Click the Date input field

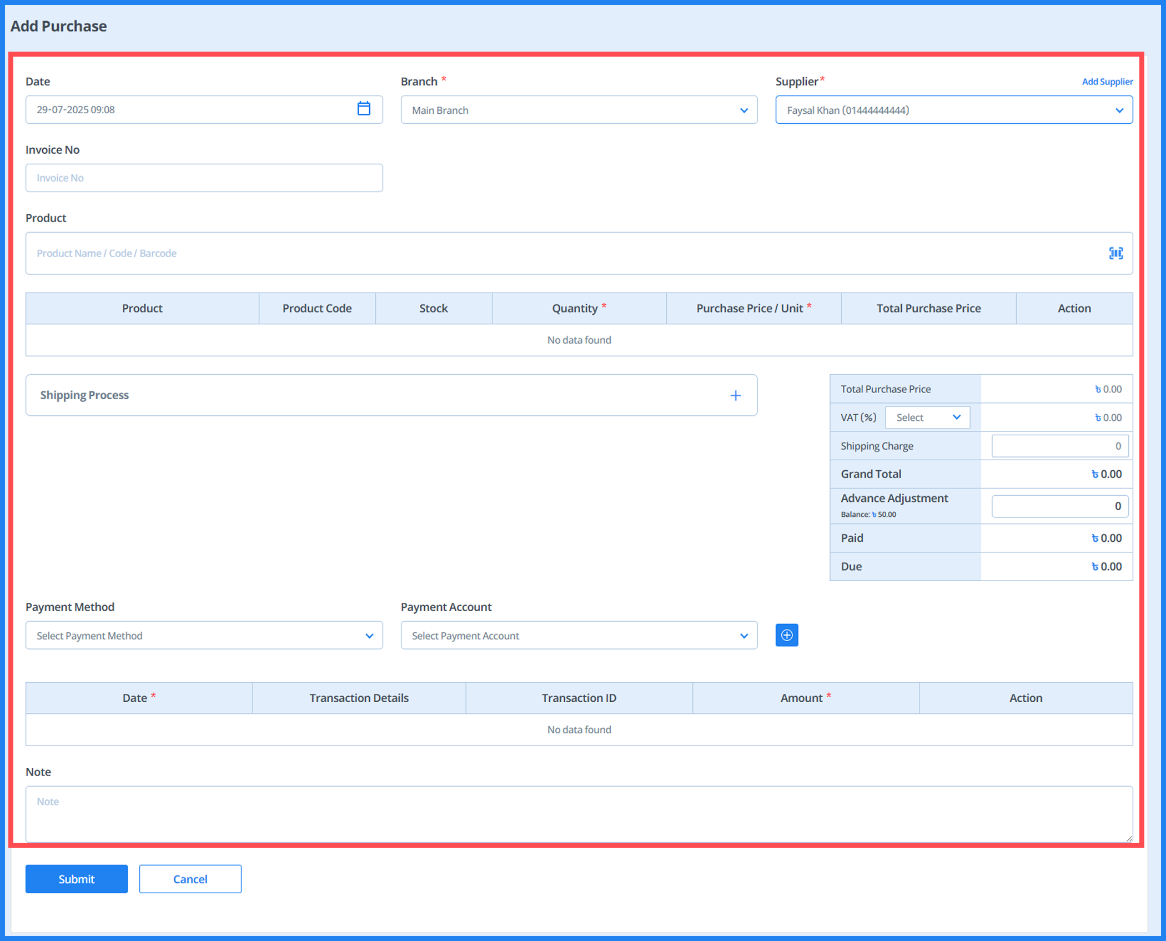pos(189,110)
